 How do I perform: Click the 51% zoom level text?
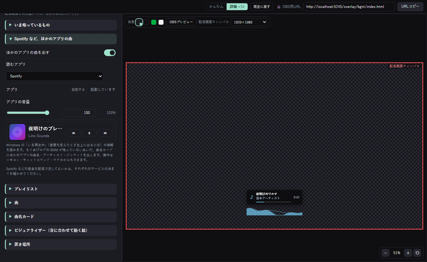tap(397, 253)
